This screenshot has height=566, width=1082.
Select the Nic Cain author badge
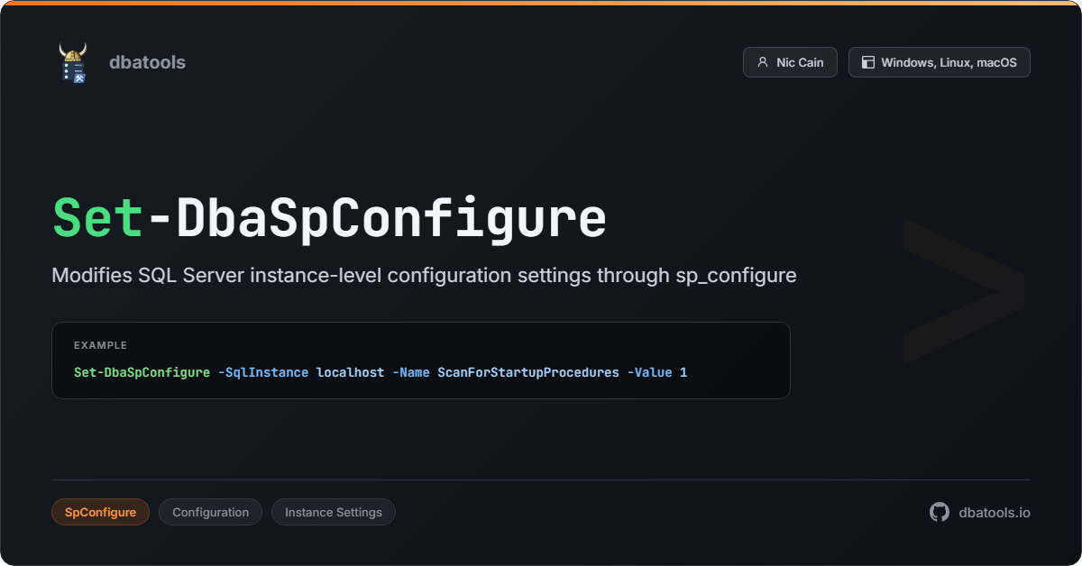click(x=790, y=62)
